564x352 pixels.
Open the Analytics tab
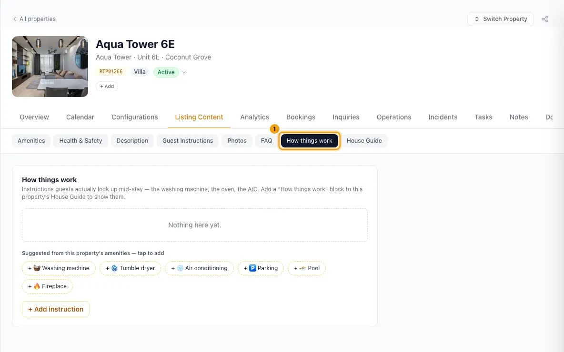point(255,117)
